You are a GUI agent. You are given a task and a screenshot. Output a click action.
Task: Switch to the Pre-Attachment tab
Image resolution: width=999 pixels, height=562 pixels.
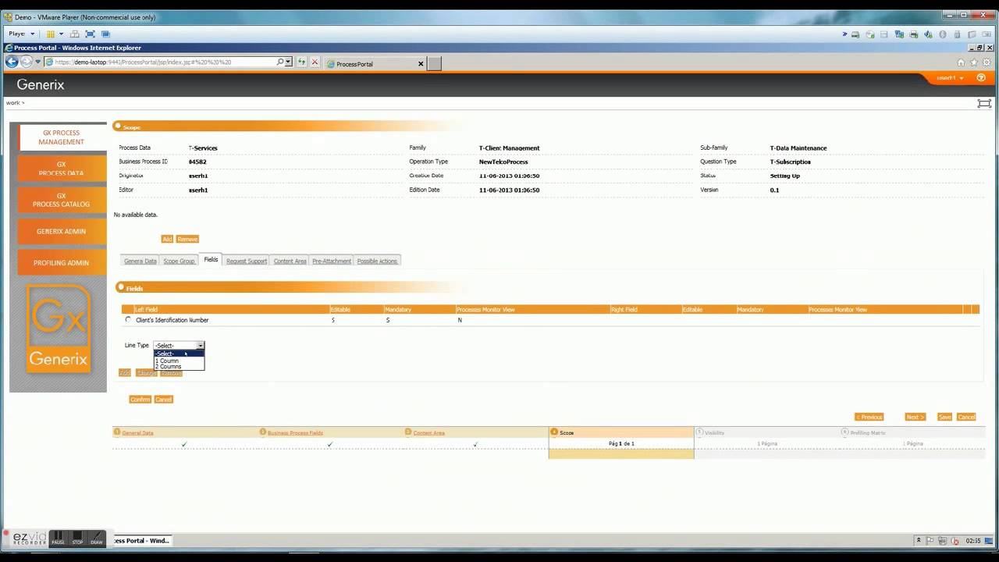(x=332, y=261)
